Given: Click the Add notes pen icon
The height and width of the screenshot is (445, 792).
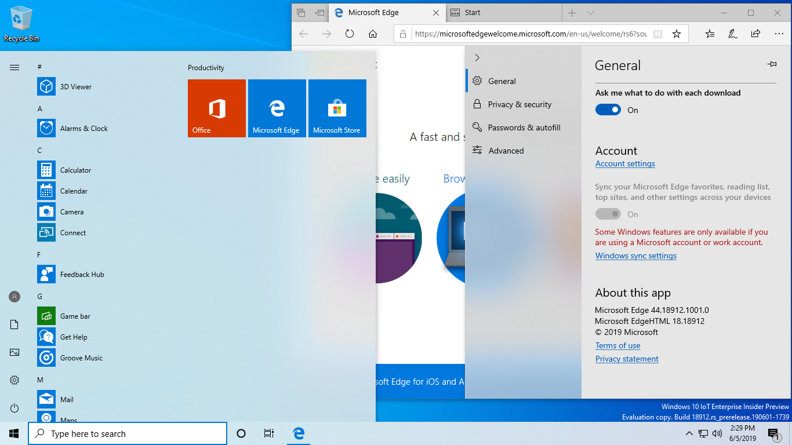Looking at the screenshot, I should (733, 34).
